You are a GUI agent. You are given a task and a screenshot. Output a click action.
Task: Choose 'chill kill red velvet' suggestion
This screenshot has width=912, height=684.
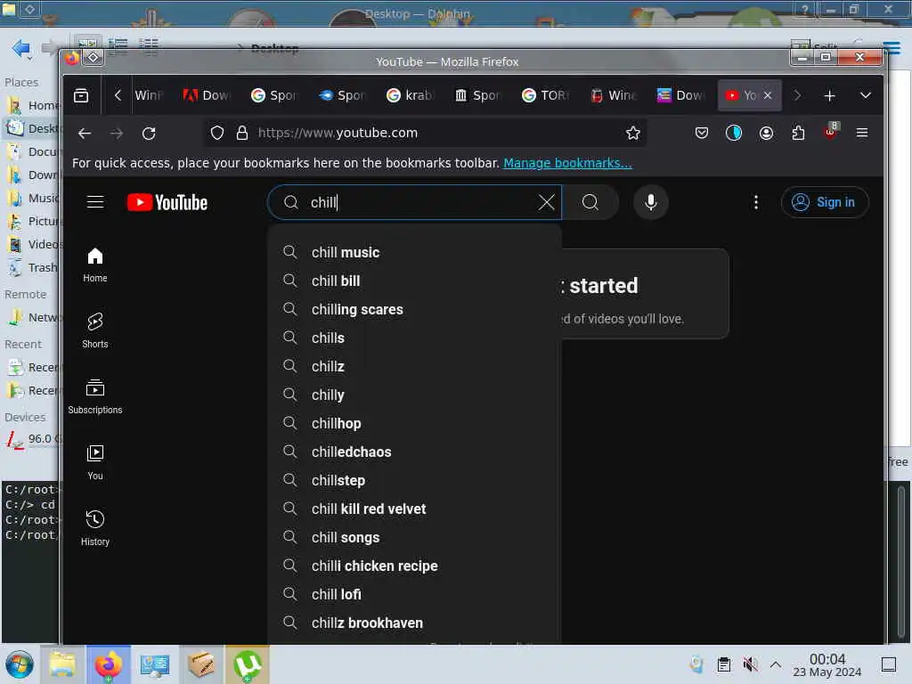(x=415, y=509)
